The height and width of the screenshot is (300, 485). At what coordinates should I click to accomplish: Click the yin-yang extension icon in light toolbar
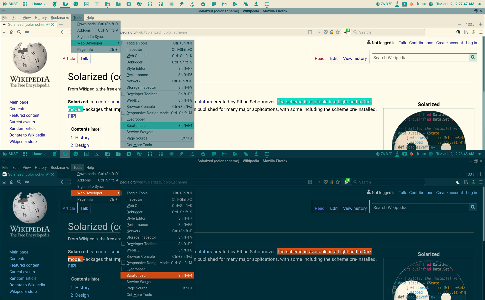tap(458, 32)
